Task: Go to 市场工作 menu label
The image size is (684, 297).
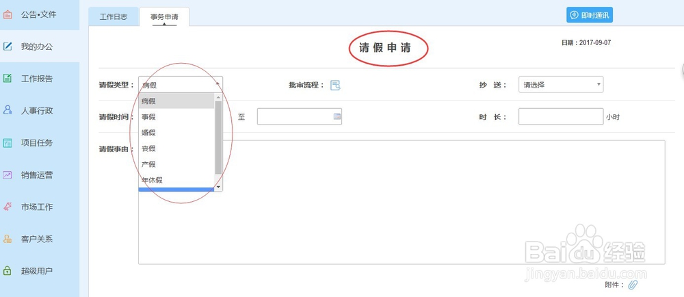Action: tap(37, 207)
